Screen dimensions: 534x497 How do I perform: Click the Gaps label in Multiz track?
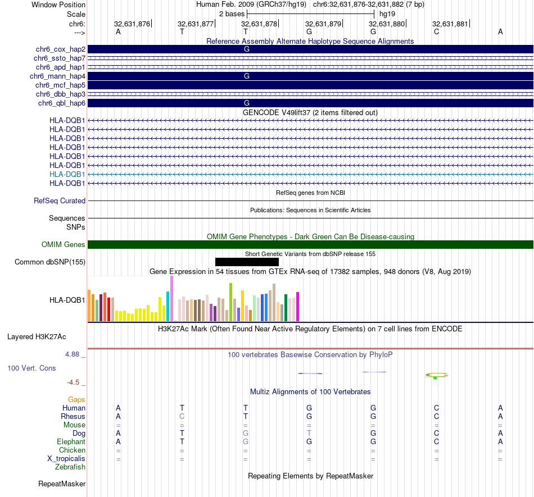[76, 400]
